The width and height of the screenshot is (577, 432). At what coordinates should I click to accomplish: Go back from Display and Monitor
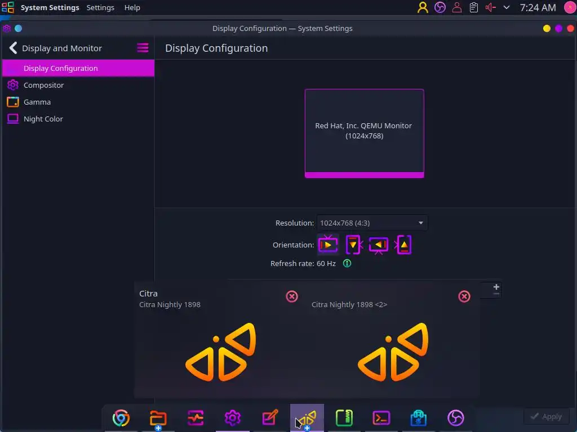tap(14, 48)
